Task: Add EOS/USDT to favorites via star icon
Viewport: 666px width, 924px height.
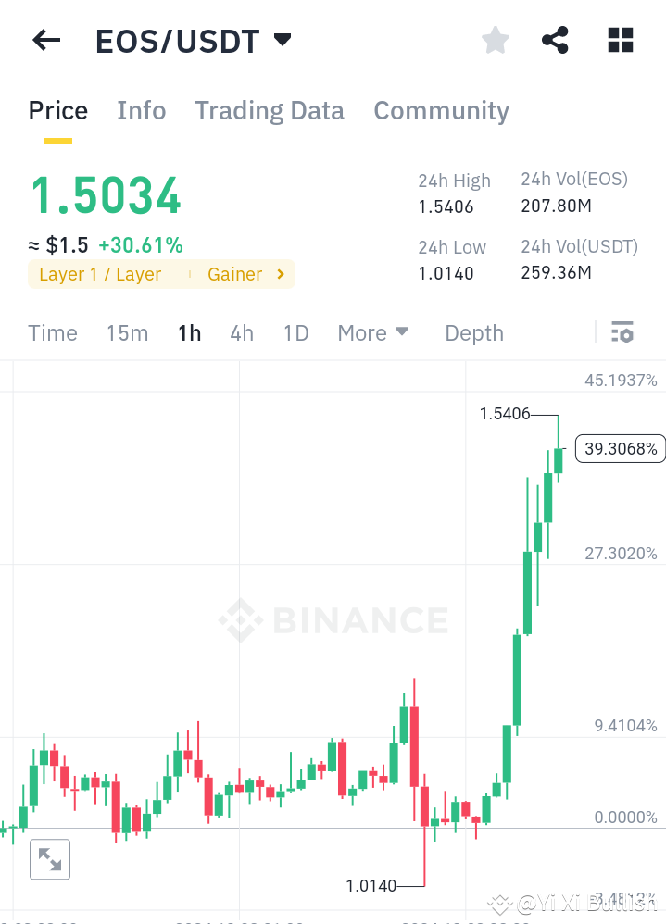Action: pos(495,40)
